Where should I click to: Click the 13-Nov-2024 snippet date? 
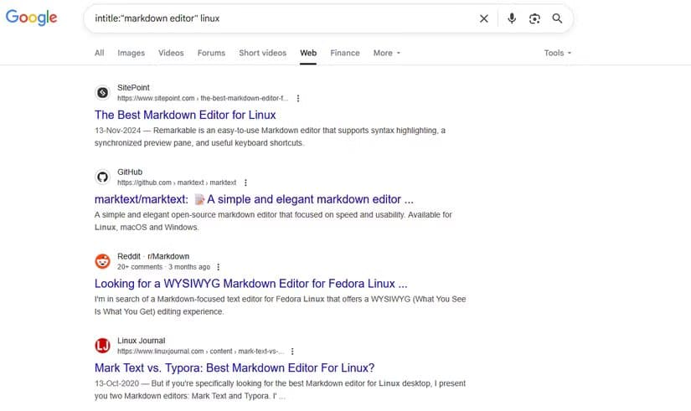(117, 131)
